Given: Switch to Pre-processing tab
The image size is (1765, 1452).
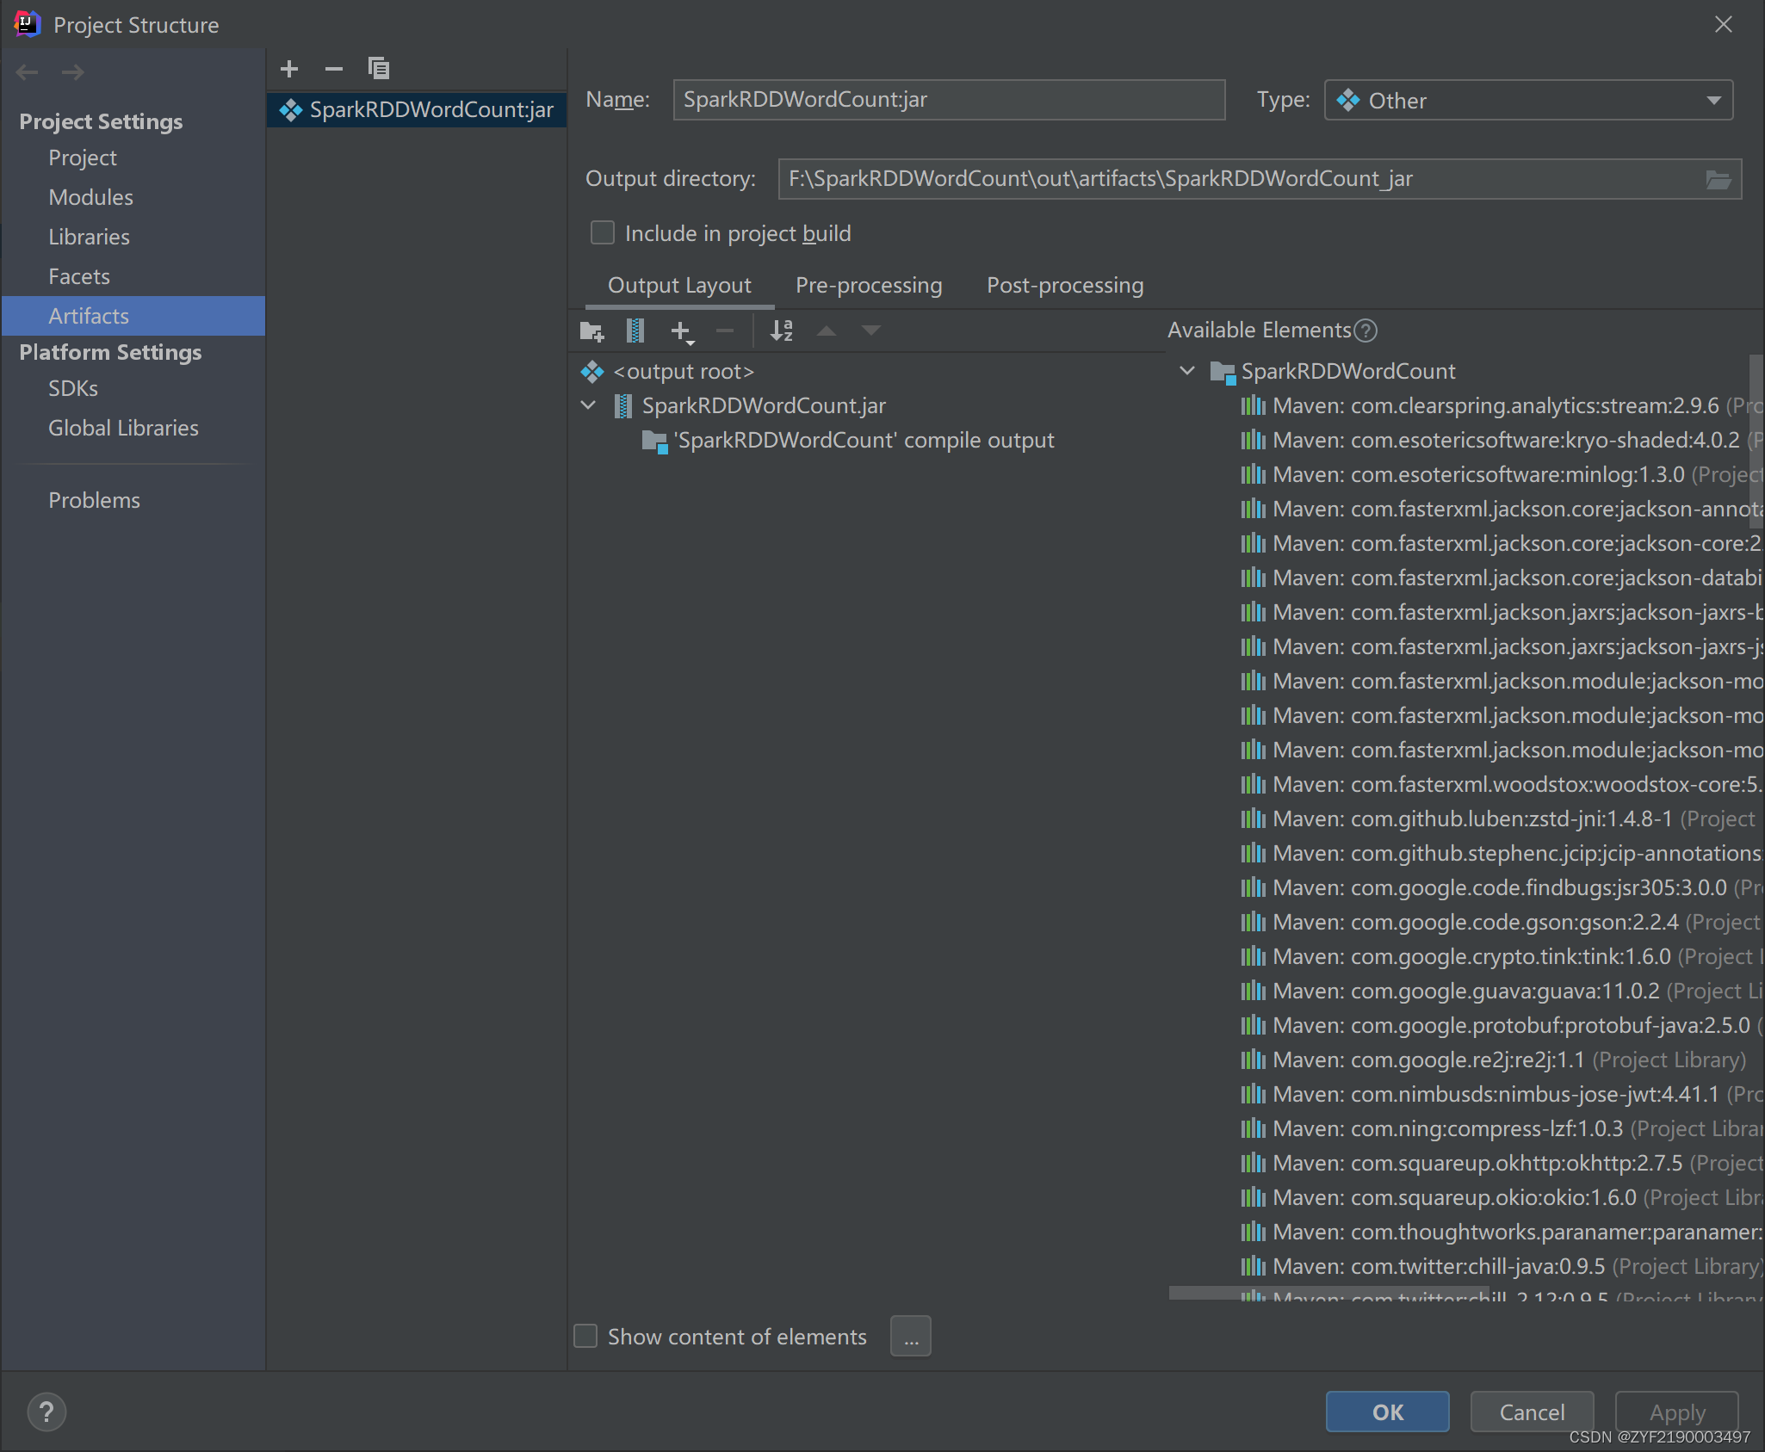Looking at the screenshot, I should [x=868, y=286].
